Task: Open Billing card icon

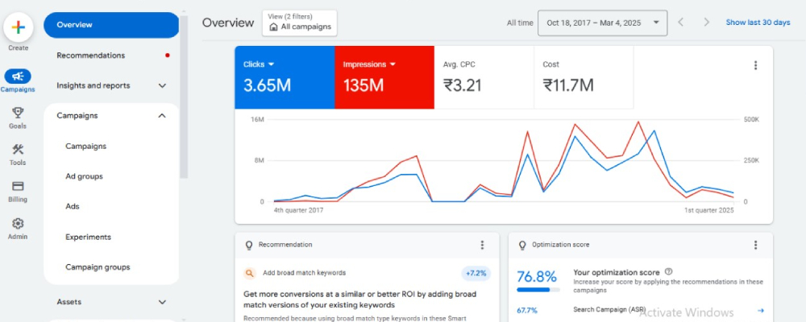Action: click(18, 187)
